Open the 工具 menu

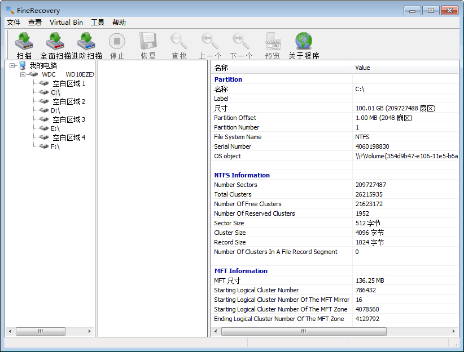click(98, 23)
